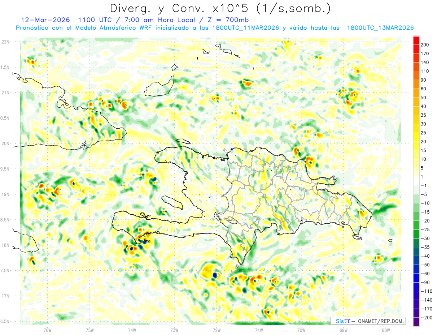The width and height of the screenshot is (433, 335).
Task: Click the chart title 'Diverg. y Conv. x10^5'
Action: point(182,8)
